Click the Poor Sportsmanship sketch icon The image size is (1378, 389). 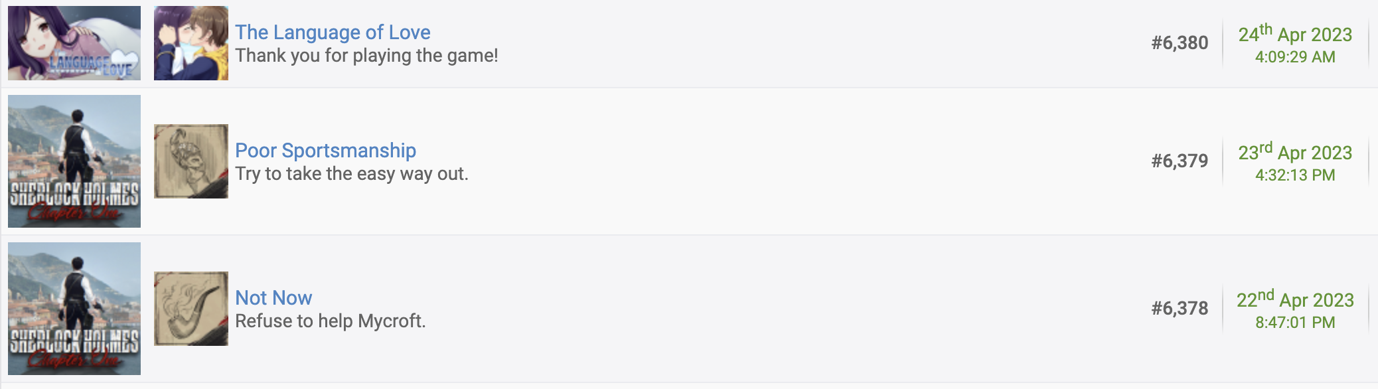point(191,161)
